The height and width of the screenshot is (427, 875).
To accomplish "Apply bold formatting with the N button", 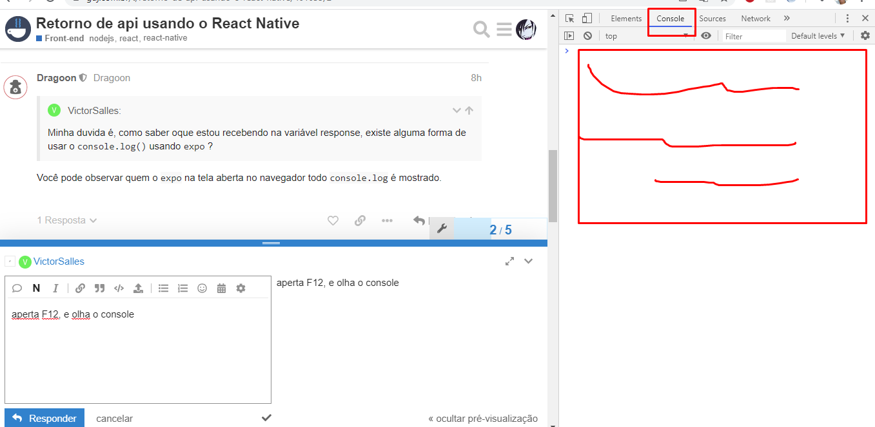I will pos(36,288).
